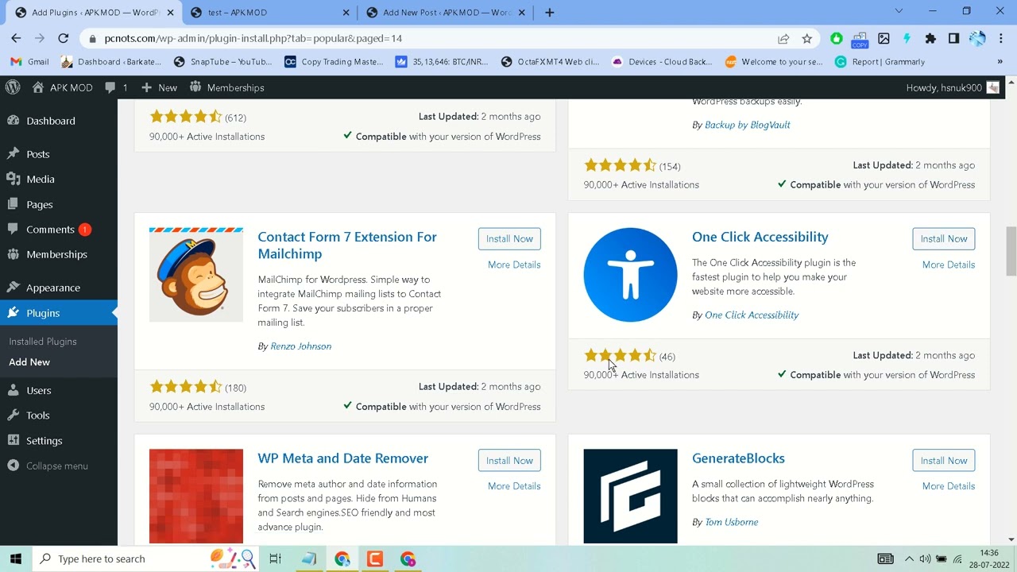This screenshot has height=572, width=1017.
Task: Install One Click Accessibility plugin
Action: 944,239
